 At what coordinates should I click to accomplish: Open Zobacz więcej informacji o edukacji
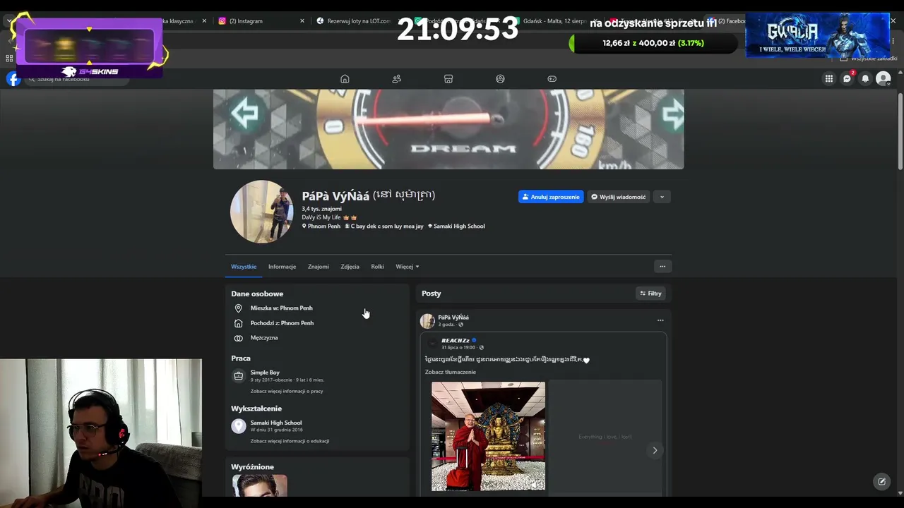pos(290,441)
